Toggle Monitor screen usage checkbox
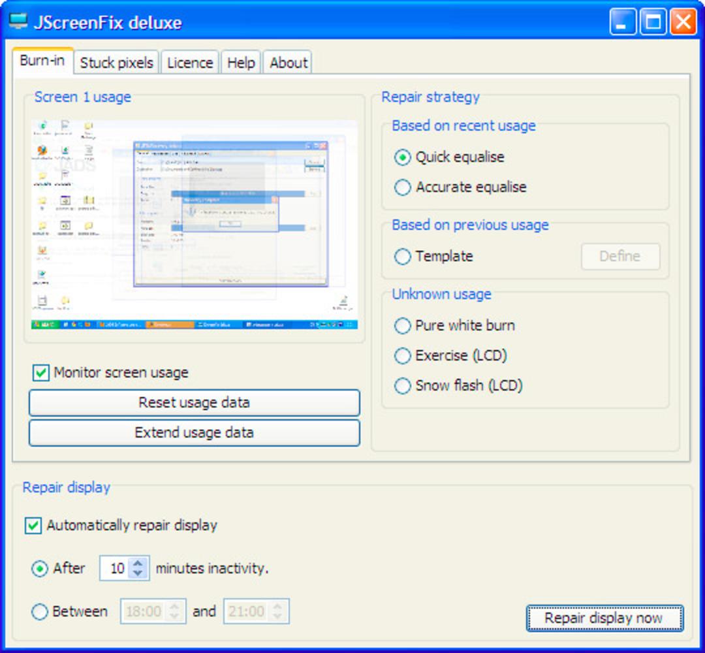The image size is (705, 653). (41, 373)
